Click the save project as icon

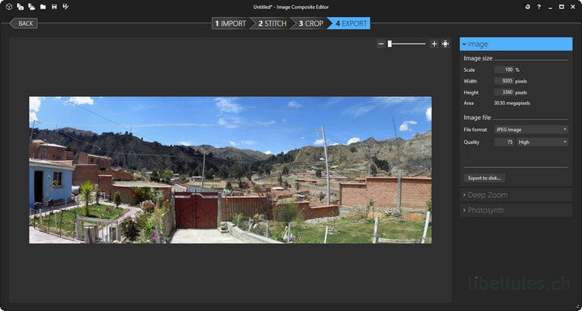[x=65, y=6]
